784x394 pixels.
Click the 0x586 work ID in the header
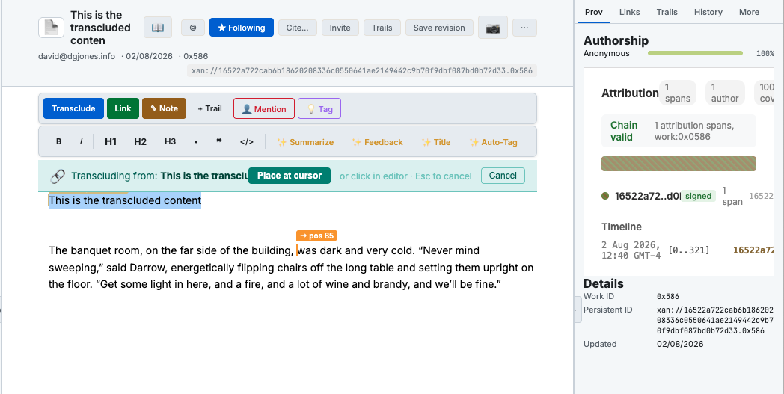coord(195,56)
